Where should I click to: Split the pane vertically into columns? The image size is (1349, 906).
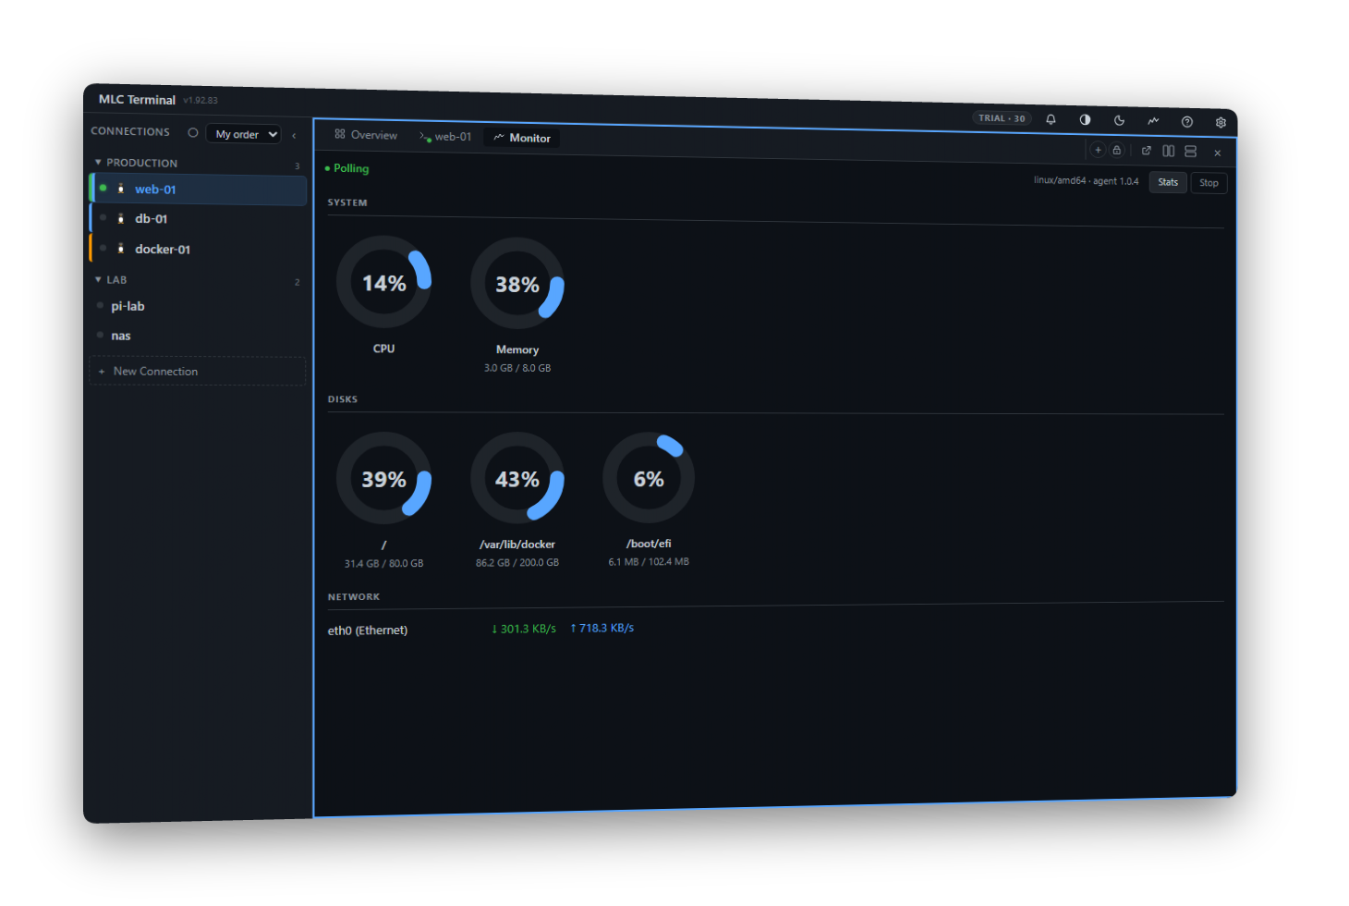pos(1169,151)
